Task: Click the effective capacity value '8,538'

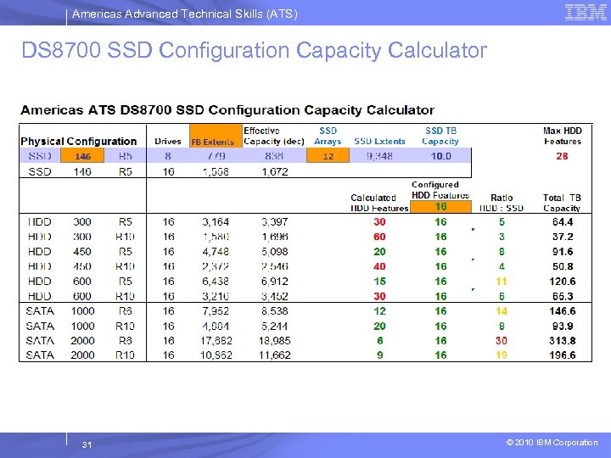Action: 275,311
